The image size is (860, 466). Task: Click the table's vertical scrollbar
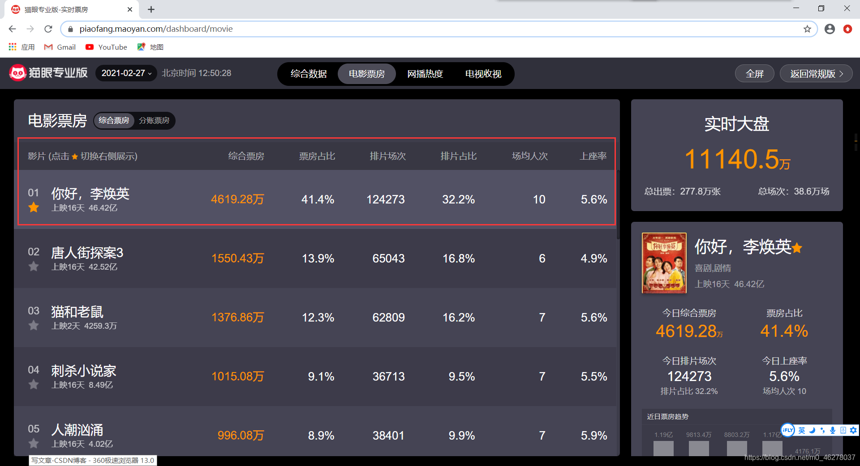(x=618, y=204)
